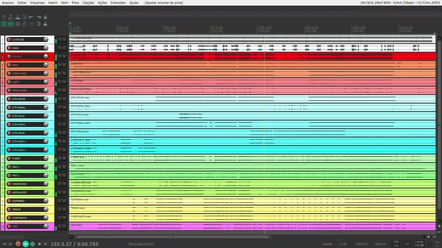This screenshot has width=442, height=248.
Task: Arm record on the PIANO track
Action: tap(9, 158)
